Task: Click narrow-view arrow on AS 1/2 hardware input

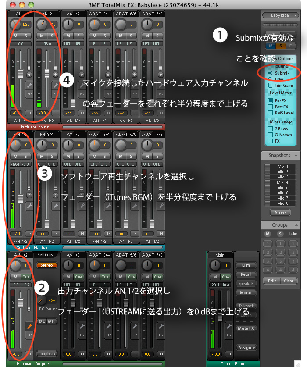Action: (82, 113)
